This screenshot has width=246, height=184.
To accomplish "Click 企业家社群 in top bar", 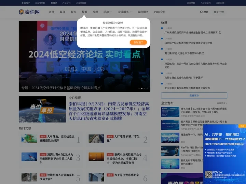I will click(x=81, y=3).
